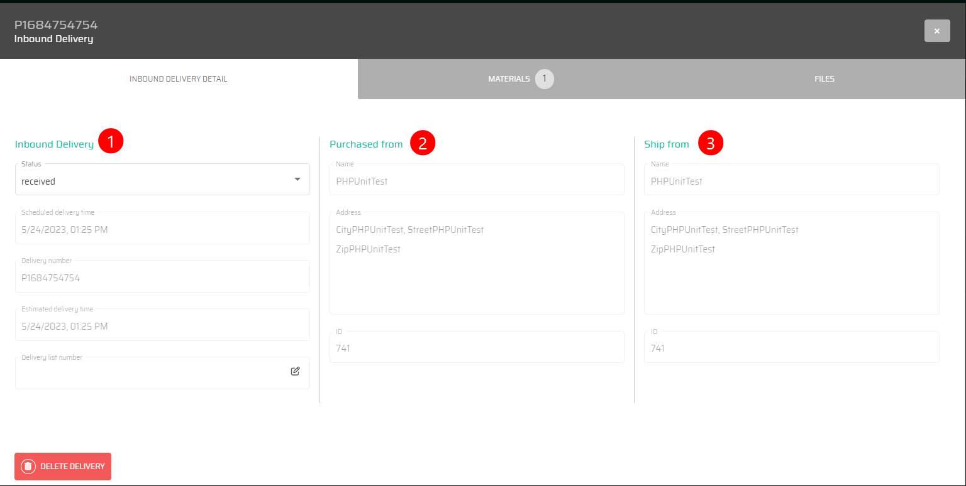
Task: Click the Ship from Address box
Action: pos(791,264)
